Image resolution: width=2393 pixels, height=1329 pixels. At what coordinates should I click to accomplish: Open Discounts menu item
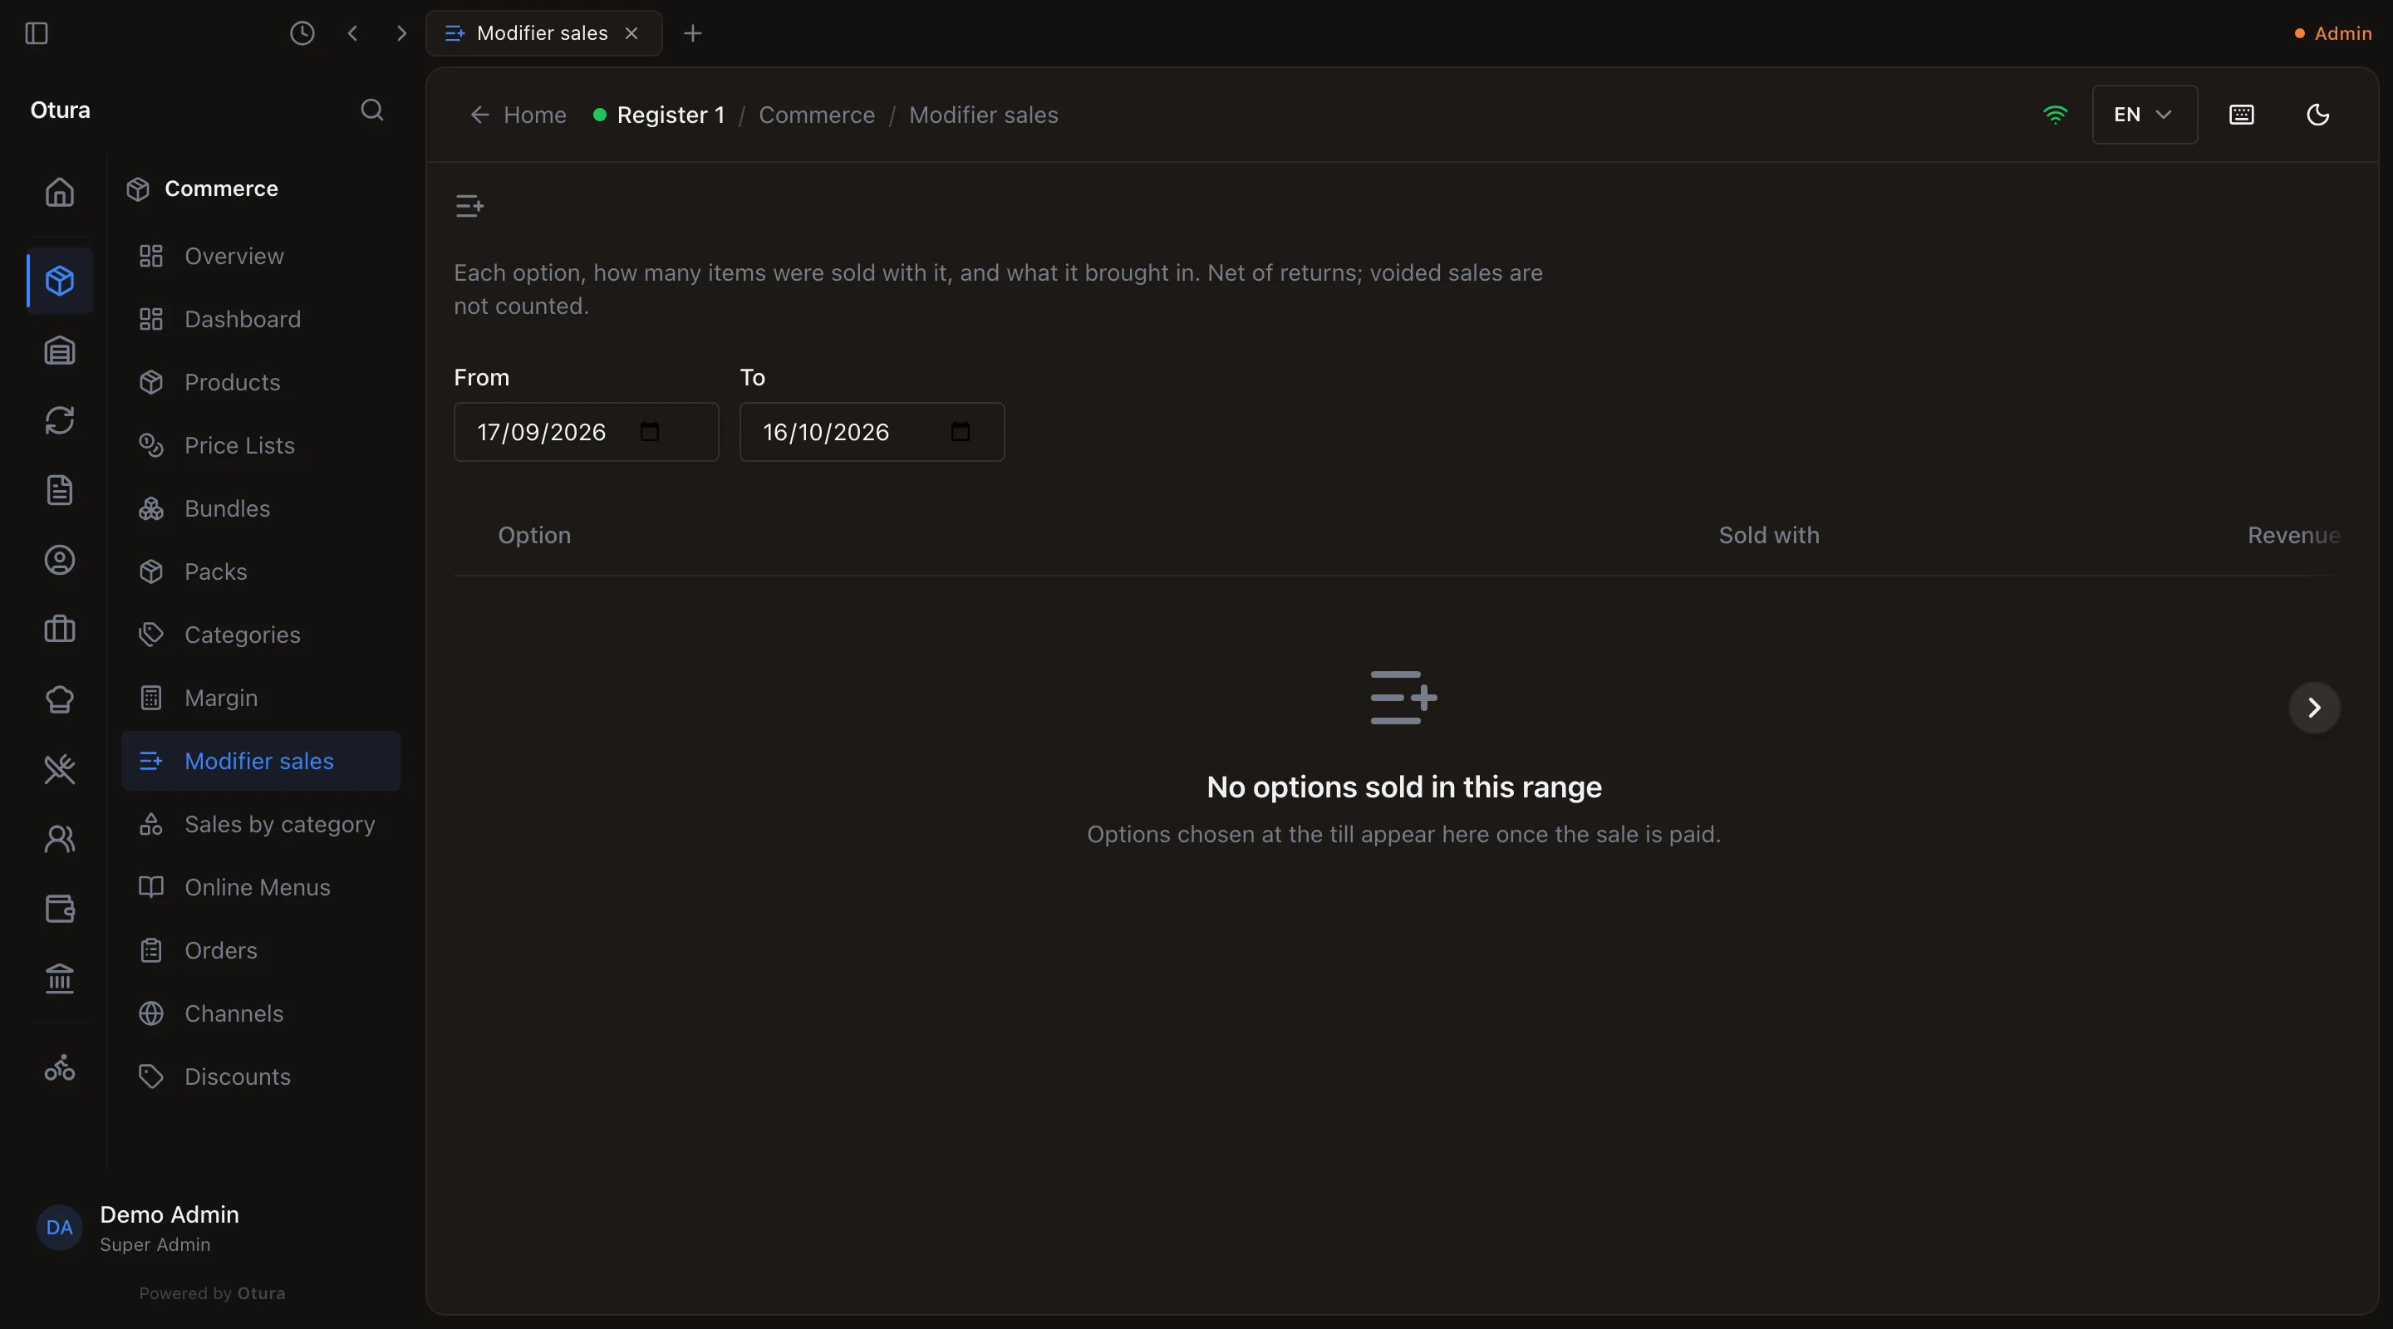[260, 1076]
